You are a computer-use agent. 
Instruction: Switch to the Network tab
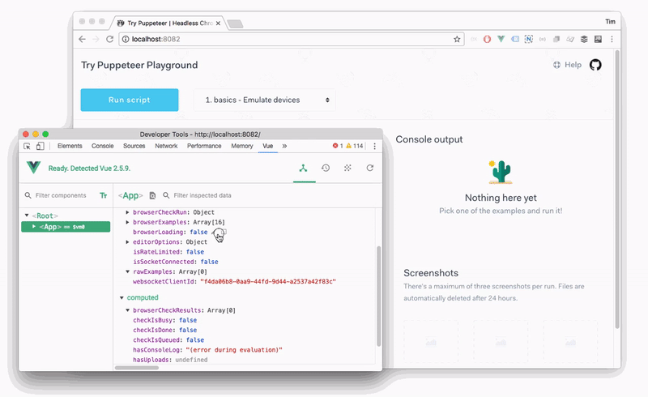166,146
